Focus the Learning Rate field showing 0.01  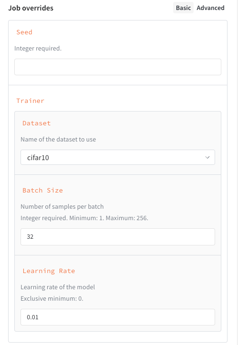click(x=118, y=317)
